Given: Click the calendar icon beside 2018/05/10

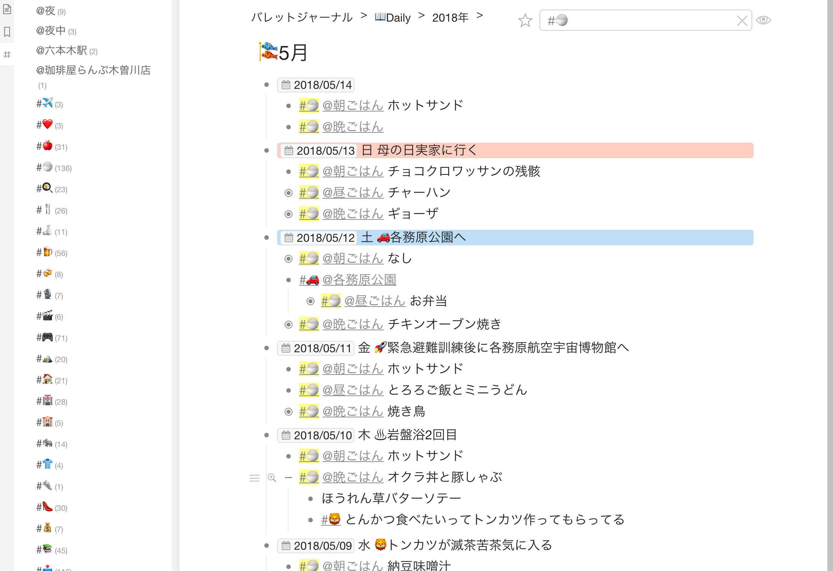Looking at the screenshot, I should tap(286, 435).
